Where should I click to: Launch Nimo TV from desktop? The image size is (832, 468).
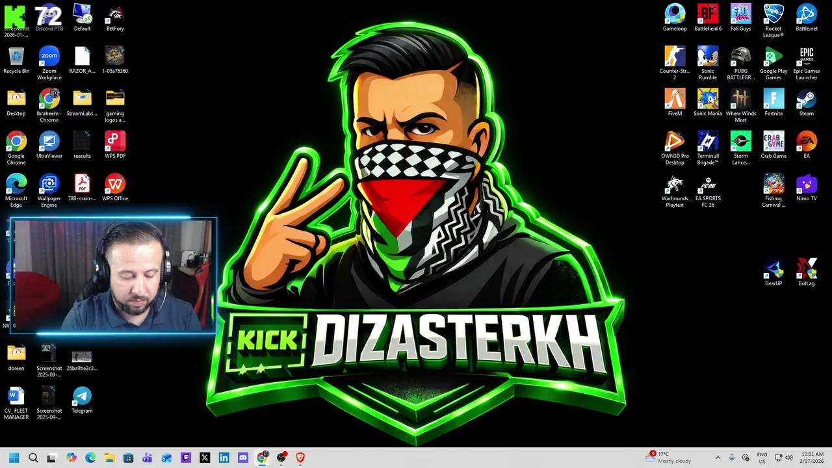click(807, 187)
